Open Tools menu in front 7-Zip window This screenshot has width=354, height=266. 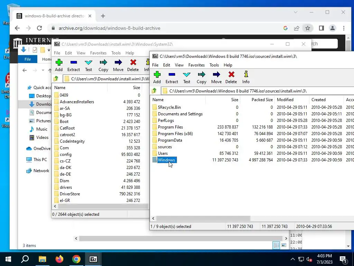[x=214, y=65]
